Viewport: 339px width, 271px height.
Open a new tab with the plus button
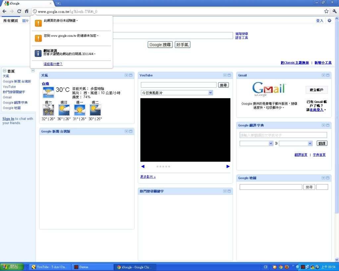click(x=58, y=3)
